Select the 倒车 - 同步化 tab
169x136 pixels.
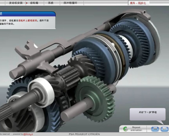[138, 3]
